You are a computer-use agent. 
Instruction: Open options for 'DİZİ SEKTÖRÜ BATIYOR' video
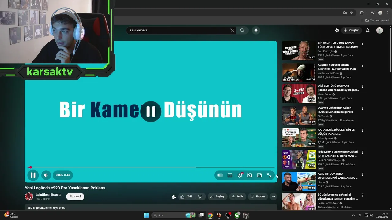(362, 86)
